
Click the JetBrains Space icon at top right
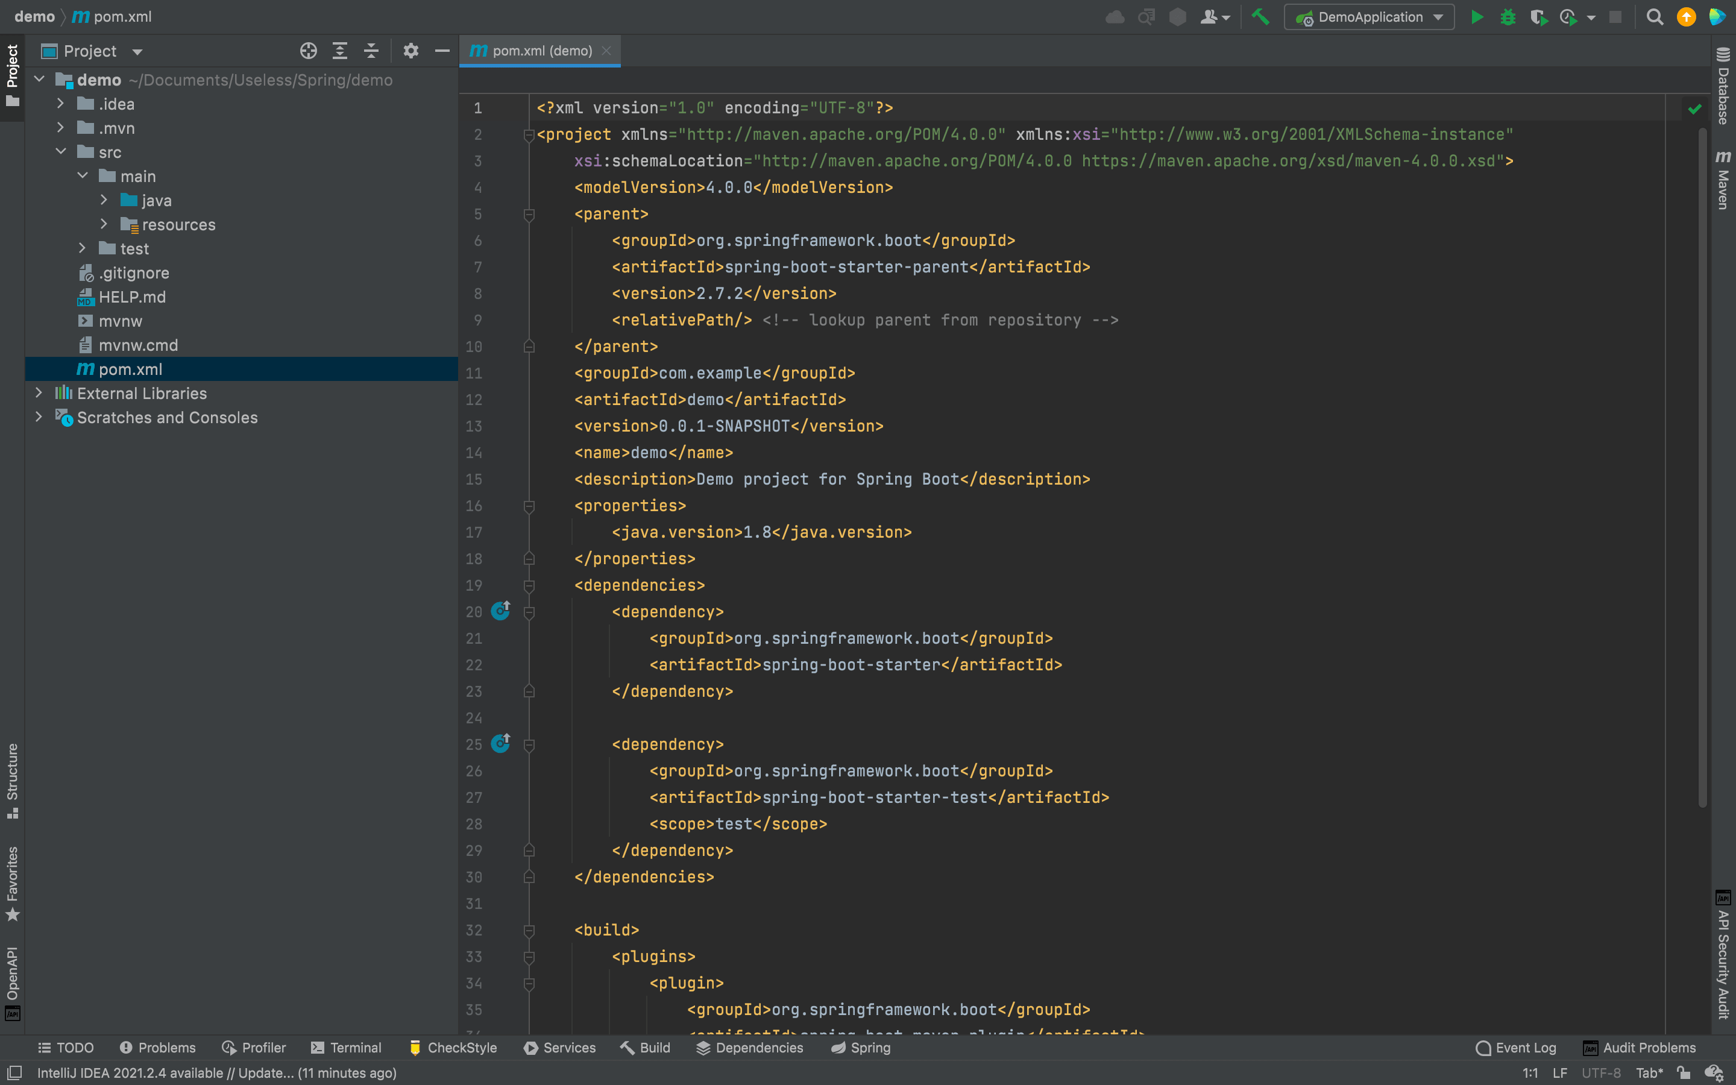1717,16
